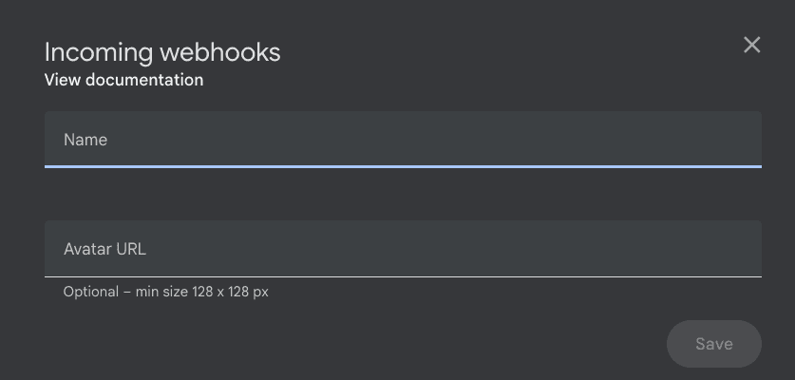Dismiss the dialog using the X icon
Image resolution: width=795 pixels, height=380 pixels.
pos(751,46)
